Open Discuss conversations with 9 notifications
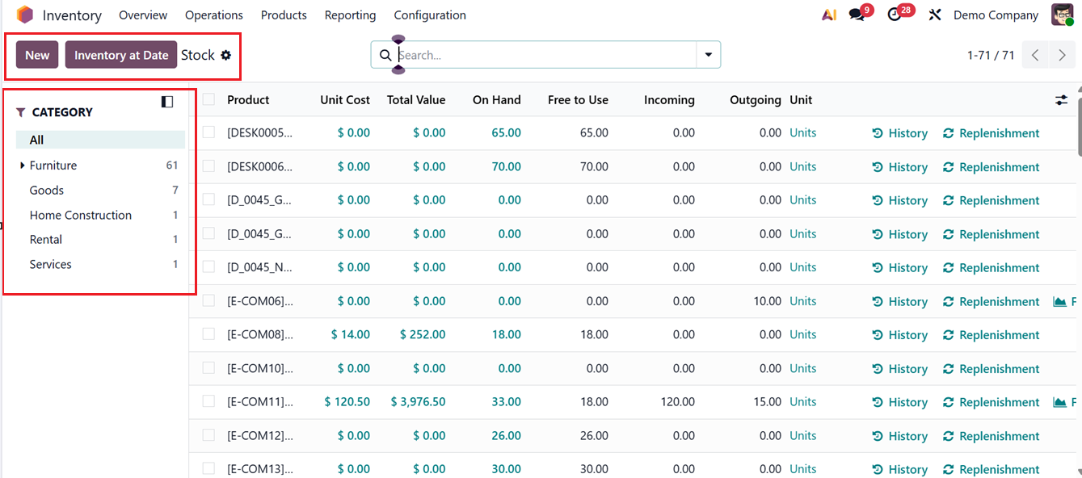The image size is (1082, 478). pyautogui.click(x=857, y=15)
